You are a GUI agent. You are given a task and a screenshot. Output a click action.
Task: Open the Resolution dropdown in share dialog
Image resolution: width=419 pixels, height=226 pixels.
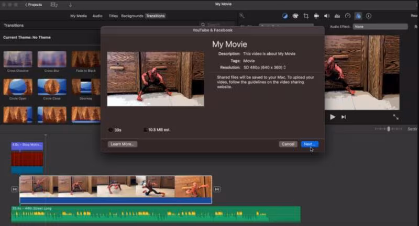pos(264,67)
